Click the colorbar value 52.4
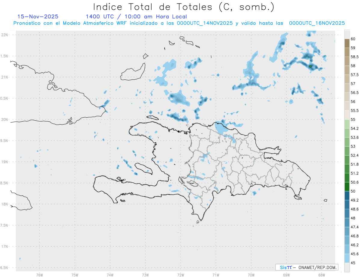 coord(355,155)
